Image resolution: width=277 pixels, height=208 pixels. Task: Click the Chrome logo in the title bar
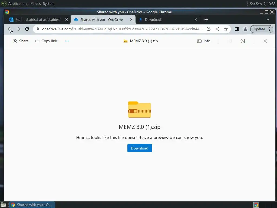point(7,12)
